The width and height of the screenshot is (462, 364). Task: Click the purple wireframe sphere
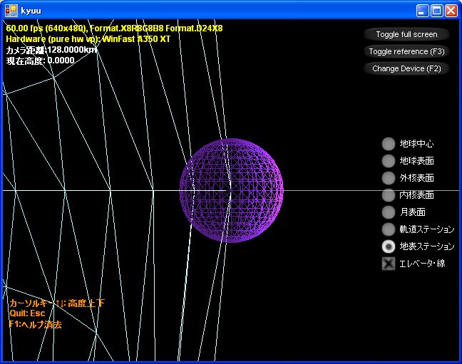coord(231,190)
